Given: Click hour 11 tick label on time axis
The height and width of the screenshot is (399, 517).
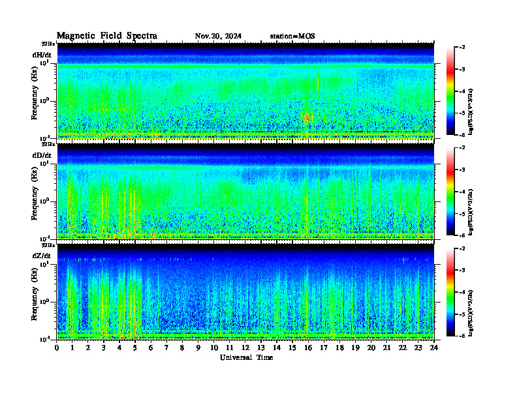Looking at the screenshot, I should tap(230, 348).
